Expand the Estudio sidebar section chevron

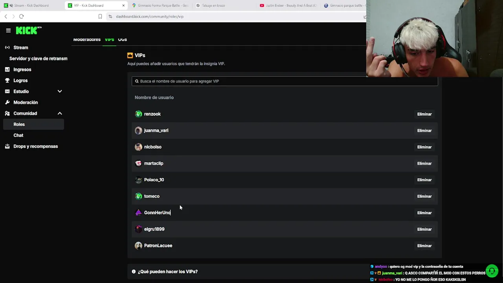60,92
